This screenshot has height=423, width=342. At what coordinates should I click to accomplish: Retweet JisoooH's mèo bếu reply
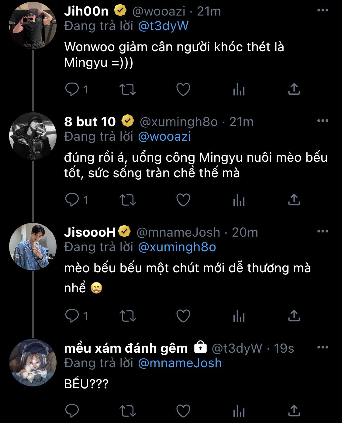(x=127, y=316)
